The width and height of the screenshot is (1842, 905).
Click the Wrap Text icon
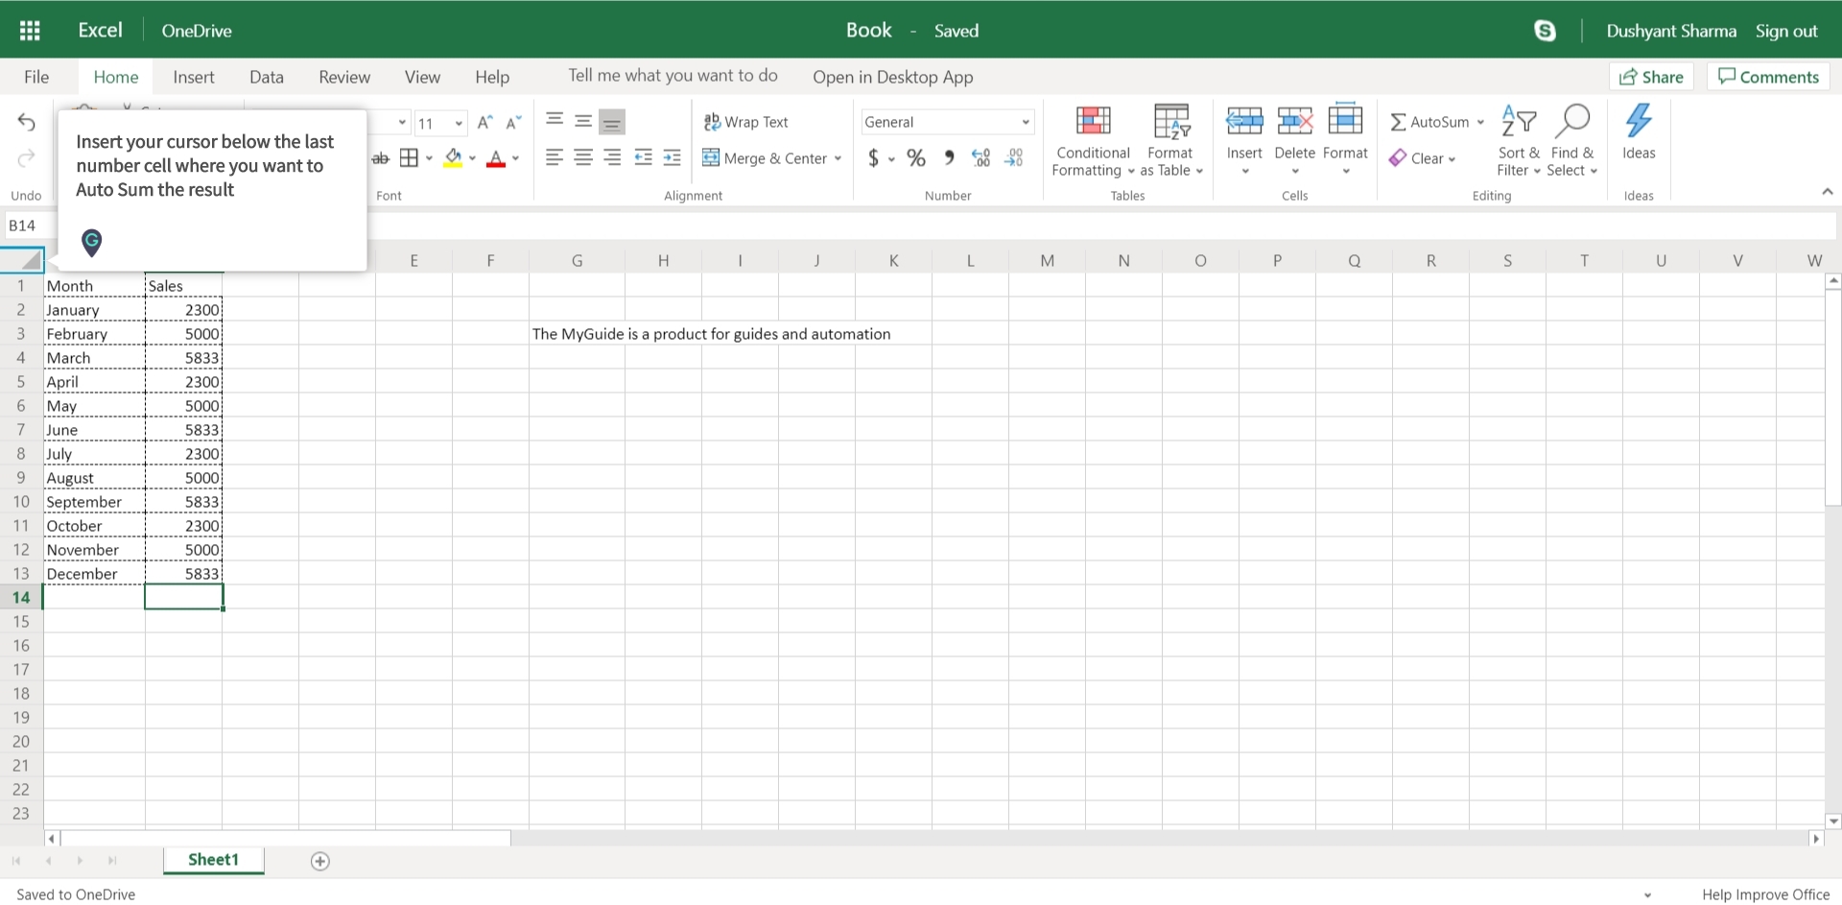[x=713, y=122]
